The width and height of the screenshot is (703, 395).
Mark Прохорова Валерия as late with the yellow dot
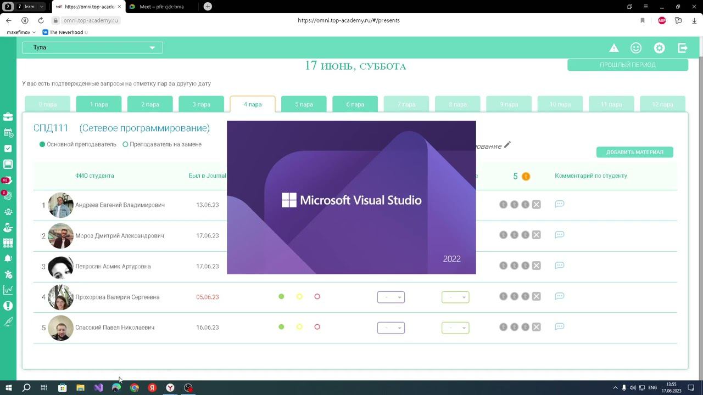coord(299,297)
